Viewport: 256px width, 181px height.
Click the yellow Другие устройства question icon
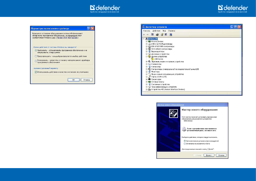point(149,56)
